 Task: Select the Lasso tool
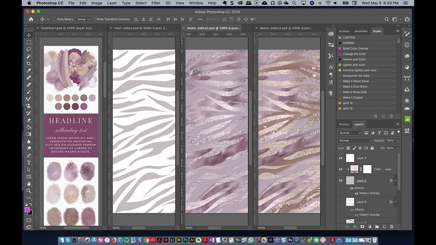[29, 49]
